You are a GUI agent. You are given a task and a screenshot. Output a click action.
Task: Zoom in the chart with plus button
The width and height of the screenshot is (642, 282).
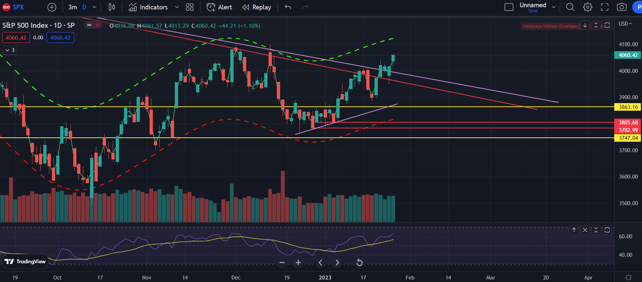[298, 263]
